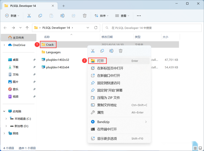Expand address bar history dropdown

88,28
